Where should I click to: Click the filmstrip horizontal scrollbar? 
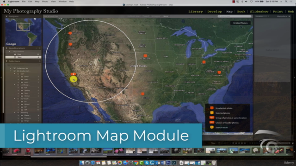pos(68,156)
